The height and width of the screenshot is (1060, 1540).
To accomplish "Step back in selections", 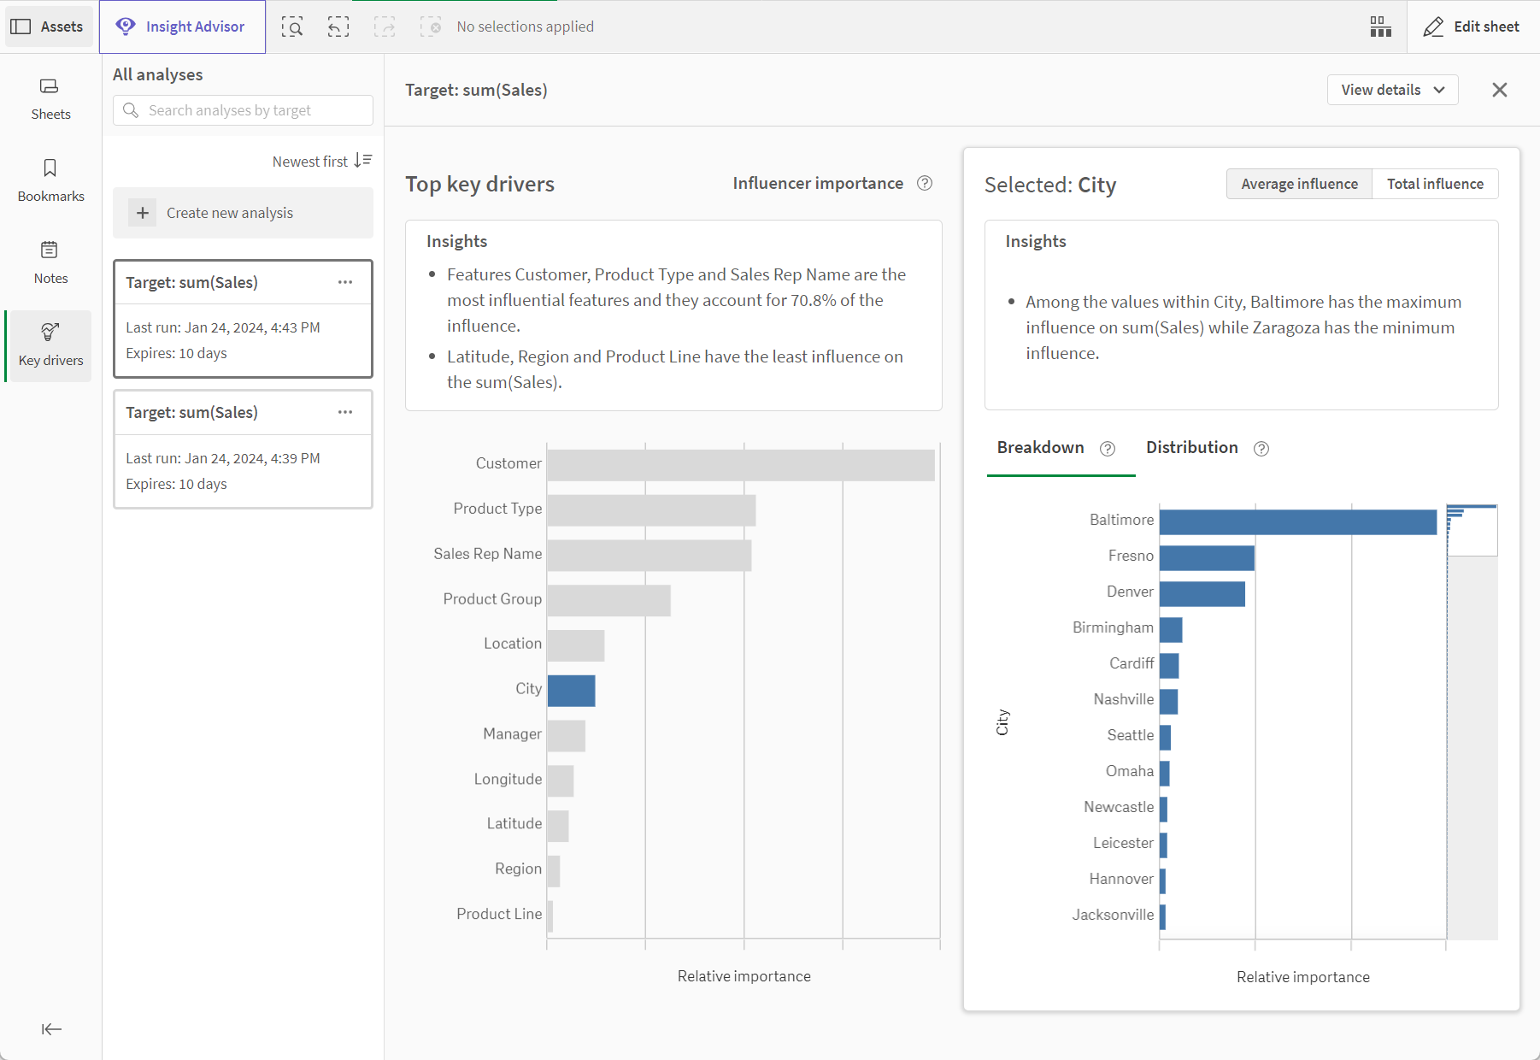I will click(x=338, y=26).
